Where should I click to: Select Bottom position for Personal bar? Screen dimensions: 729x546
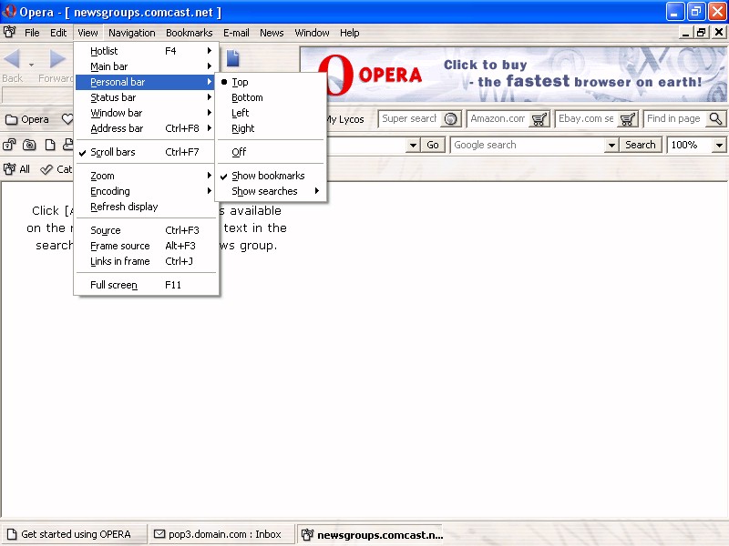pyautogui.click(x=247, y=97)
